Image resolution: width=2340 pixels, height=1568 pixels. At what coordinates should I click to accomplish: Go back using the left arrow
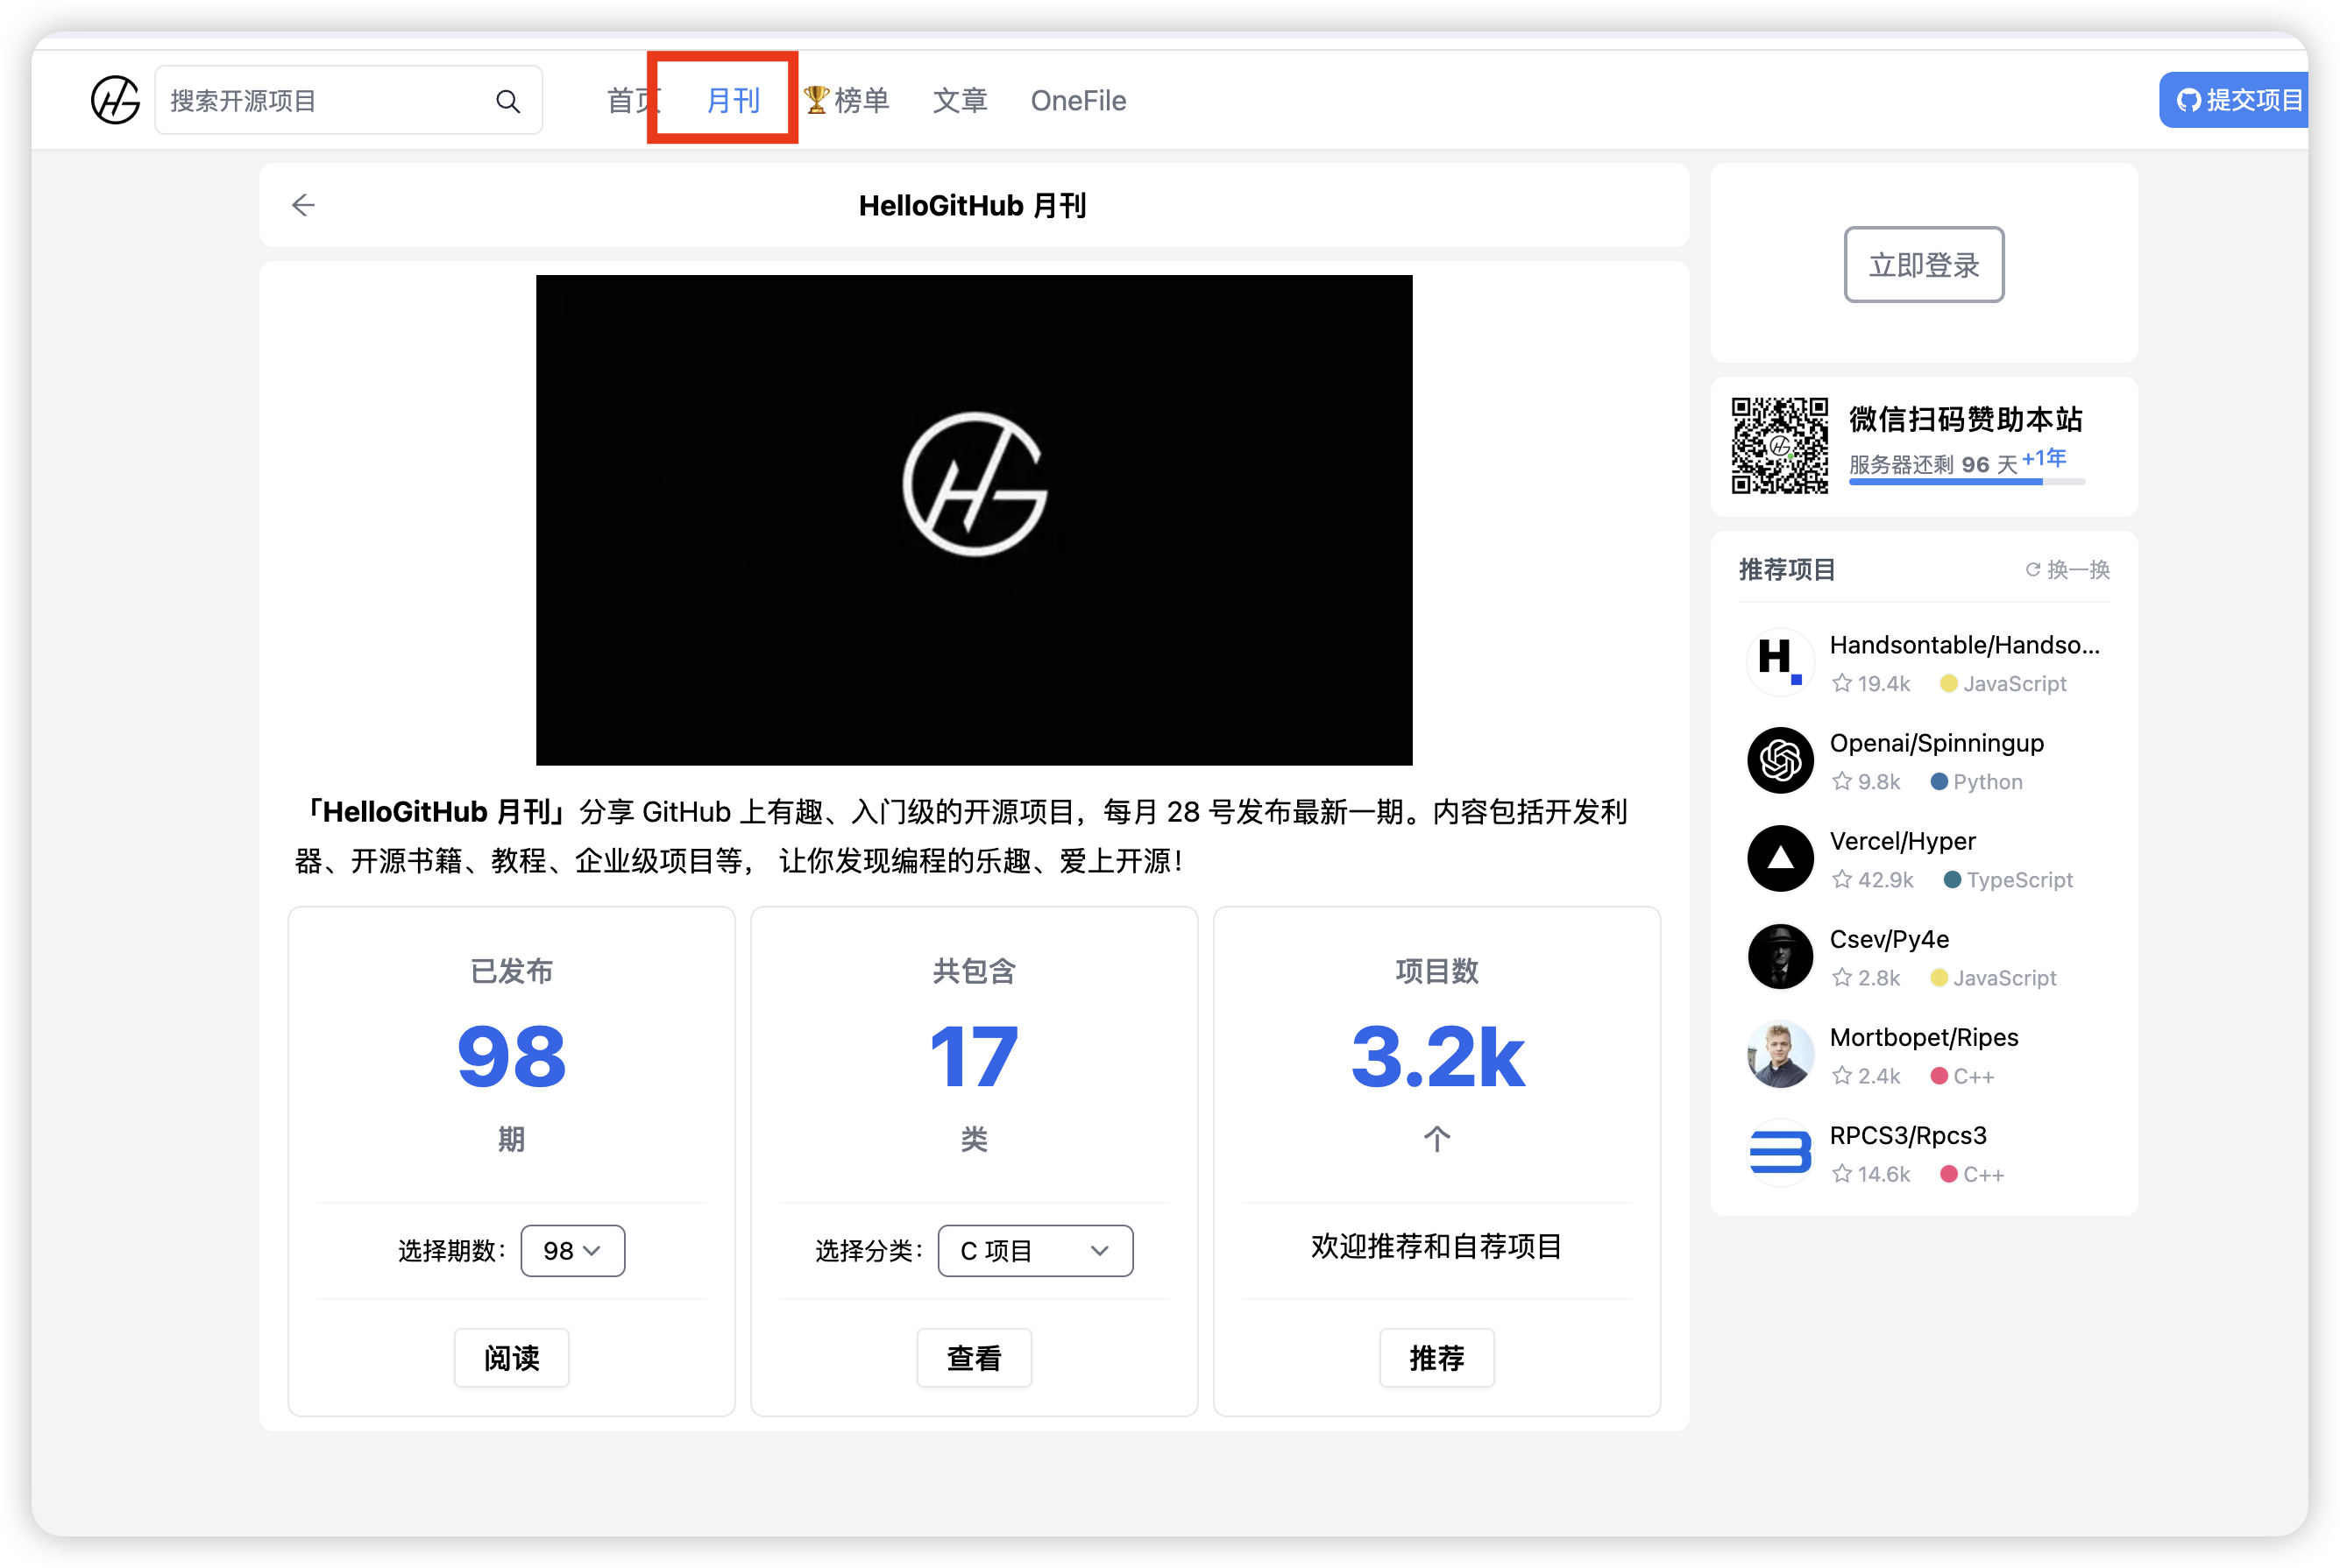pos(303,205)
